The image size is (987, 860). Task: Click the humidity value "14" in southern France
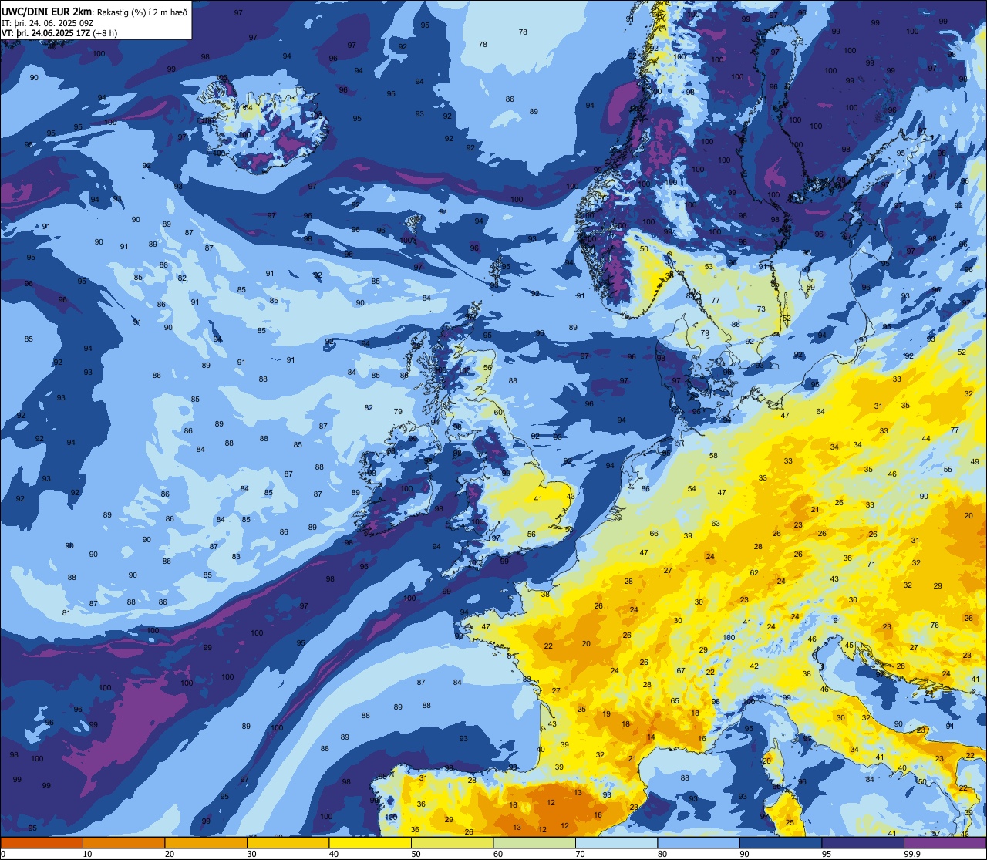point(651,737)
